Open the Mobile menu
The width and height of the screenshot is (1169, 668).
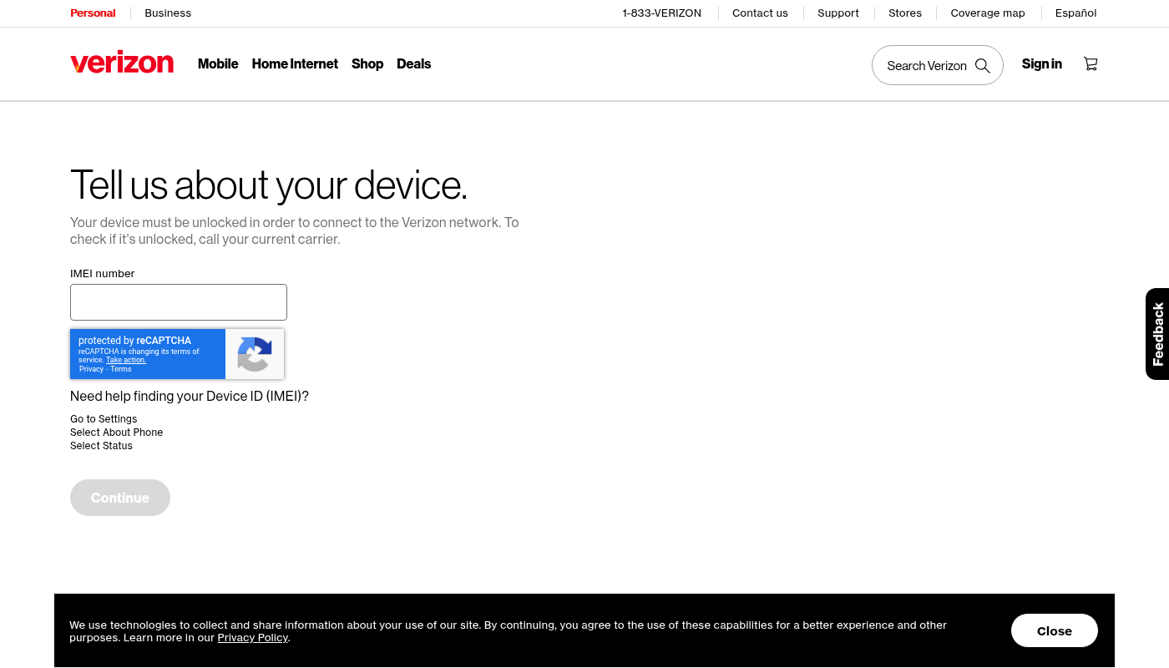point(218,63)
